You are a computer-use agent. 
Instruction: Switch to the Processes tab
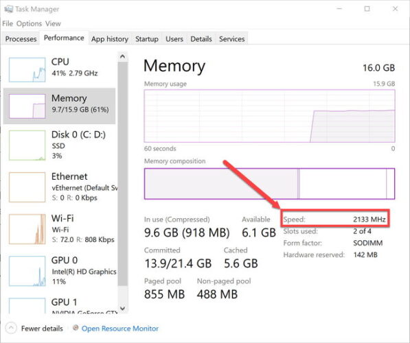[x=21, y=39]
